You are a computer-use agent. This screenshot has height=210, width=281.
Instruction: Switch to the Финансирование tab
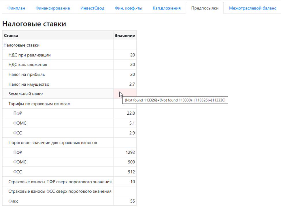[52, 8]
